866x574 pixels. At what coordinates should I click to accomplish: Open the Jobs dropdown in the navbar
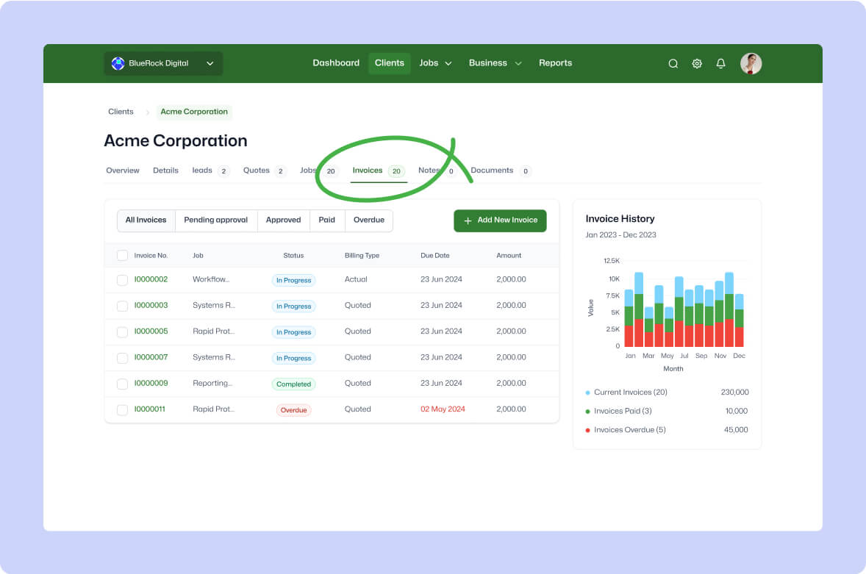pyautogui.click(x=448, y=63)
